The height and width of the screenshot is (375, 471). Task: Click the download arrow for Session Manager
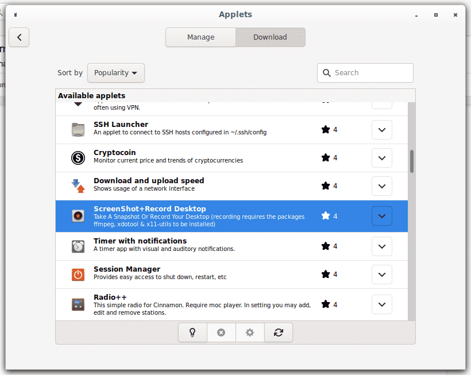[382, 275]
